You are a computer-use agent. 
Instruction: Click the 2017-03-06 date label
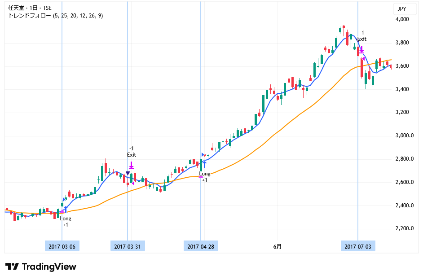click(62, 246)
